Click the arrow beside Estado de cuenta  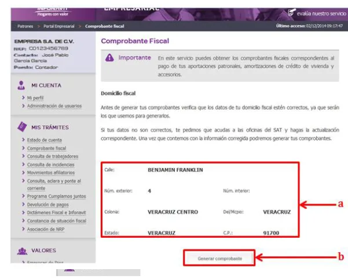pos(23,139)
